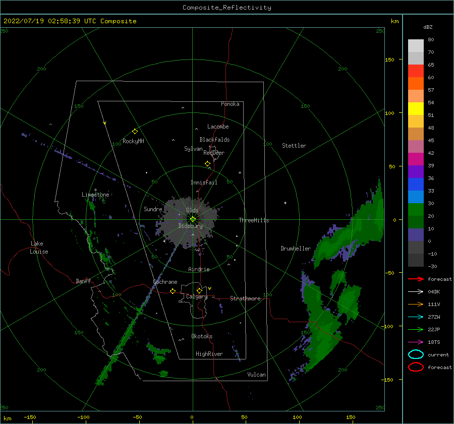Click the 18TS legend label

pyautogui.click(x=434, y=342)
